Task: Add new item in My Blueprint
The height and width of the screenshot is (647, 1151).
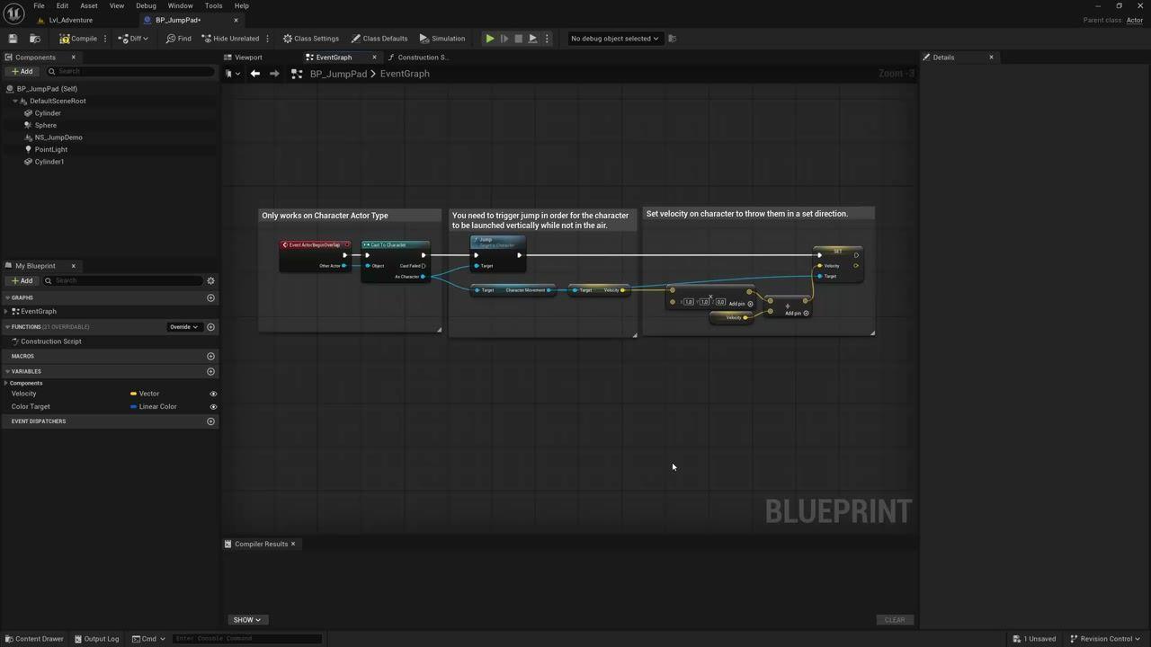Action: click(x=22, y=280)
